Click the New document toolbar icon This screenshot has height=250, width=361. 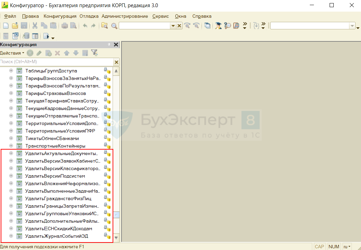click(5, 26)
